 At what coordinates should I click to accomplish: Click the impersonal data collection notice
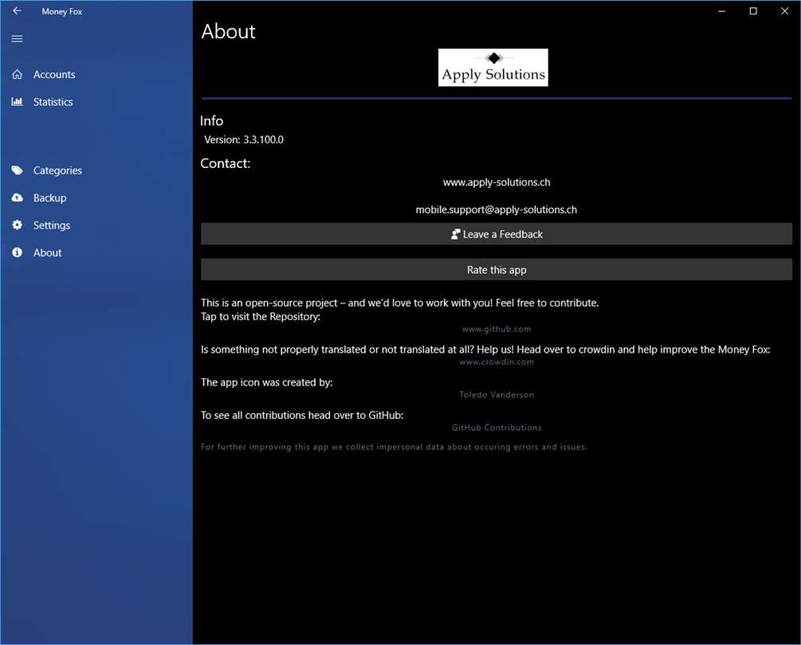click(x=394, y=447)
